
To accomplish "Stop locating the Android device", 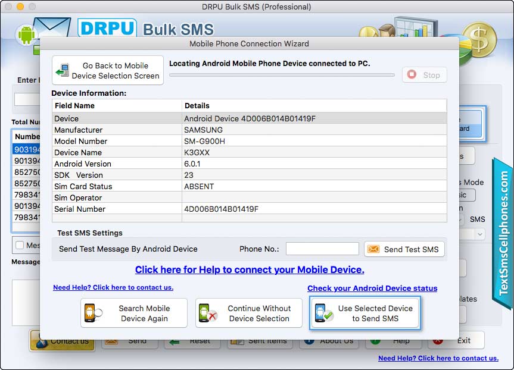I will tap(424, 75).
